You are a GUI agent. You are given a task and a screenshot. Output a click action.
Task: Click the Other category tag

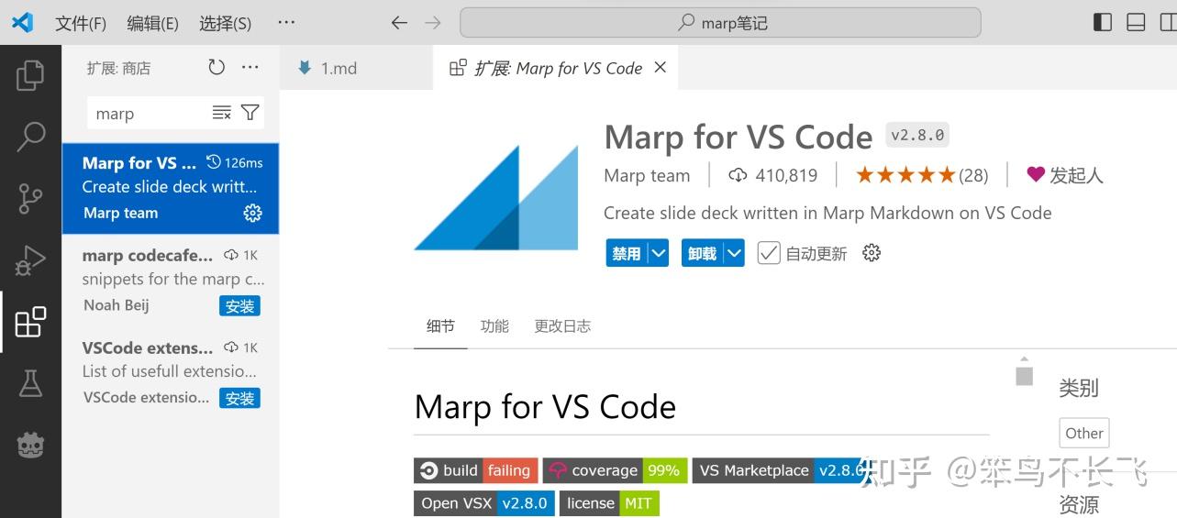coord(1083,434)
